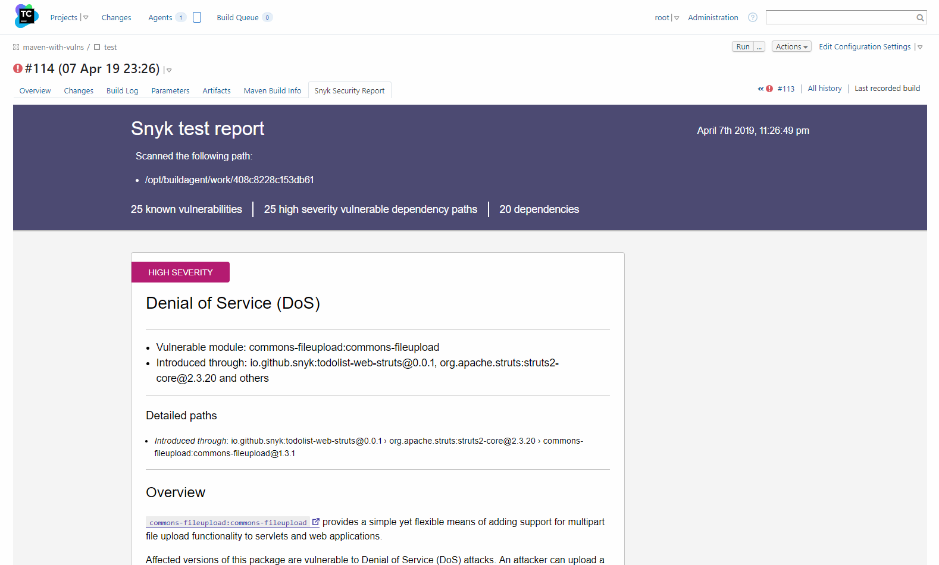Screen dimensions: 939x565
Task: Expand the build #114 title dropdown arrow
Action: click(x=169, y=70)
